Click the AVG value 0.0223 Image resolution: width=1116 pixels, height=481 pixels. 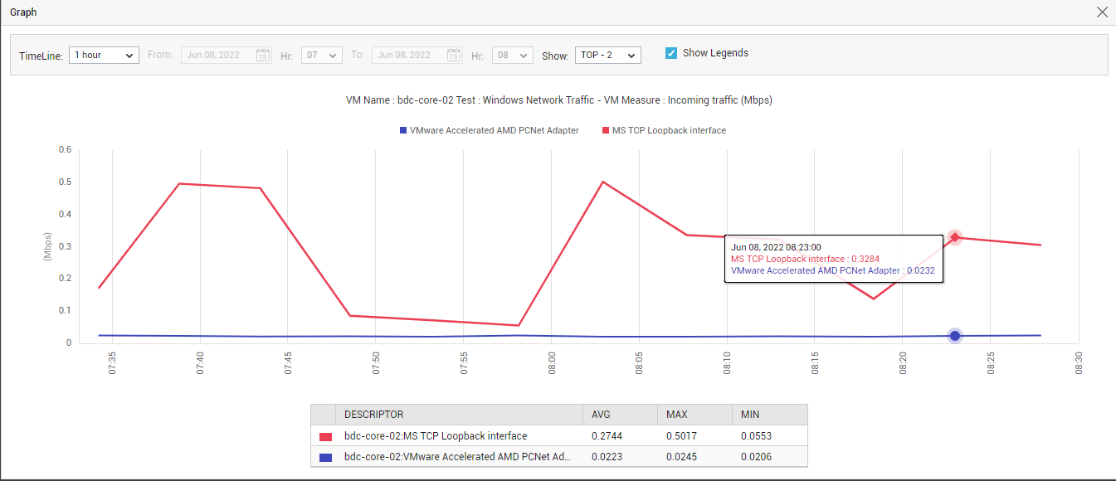point(606,458)
